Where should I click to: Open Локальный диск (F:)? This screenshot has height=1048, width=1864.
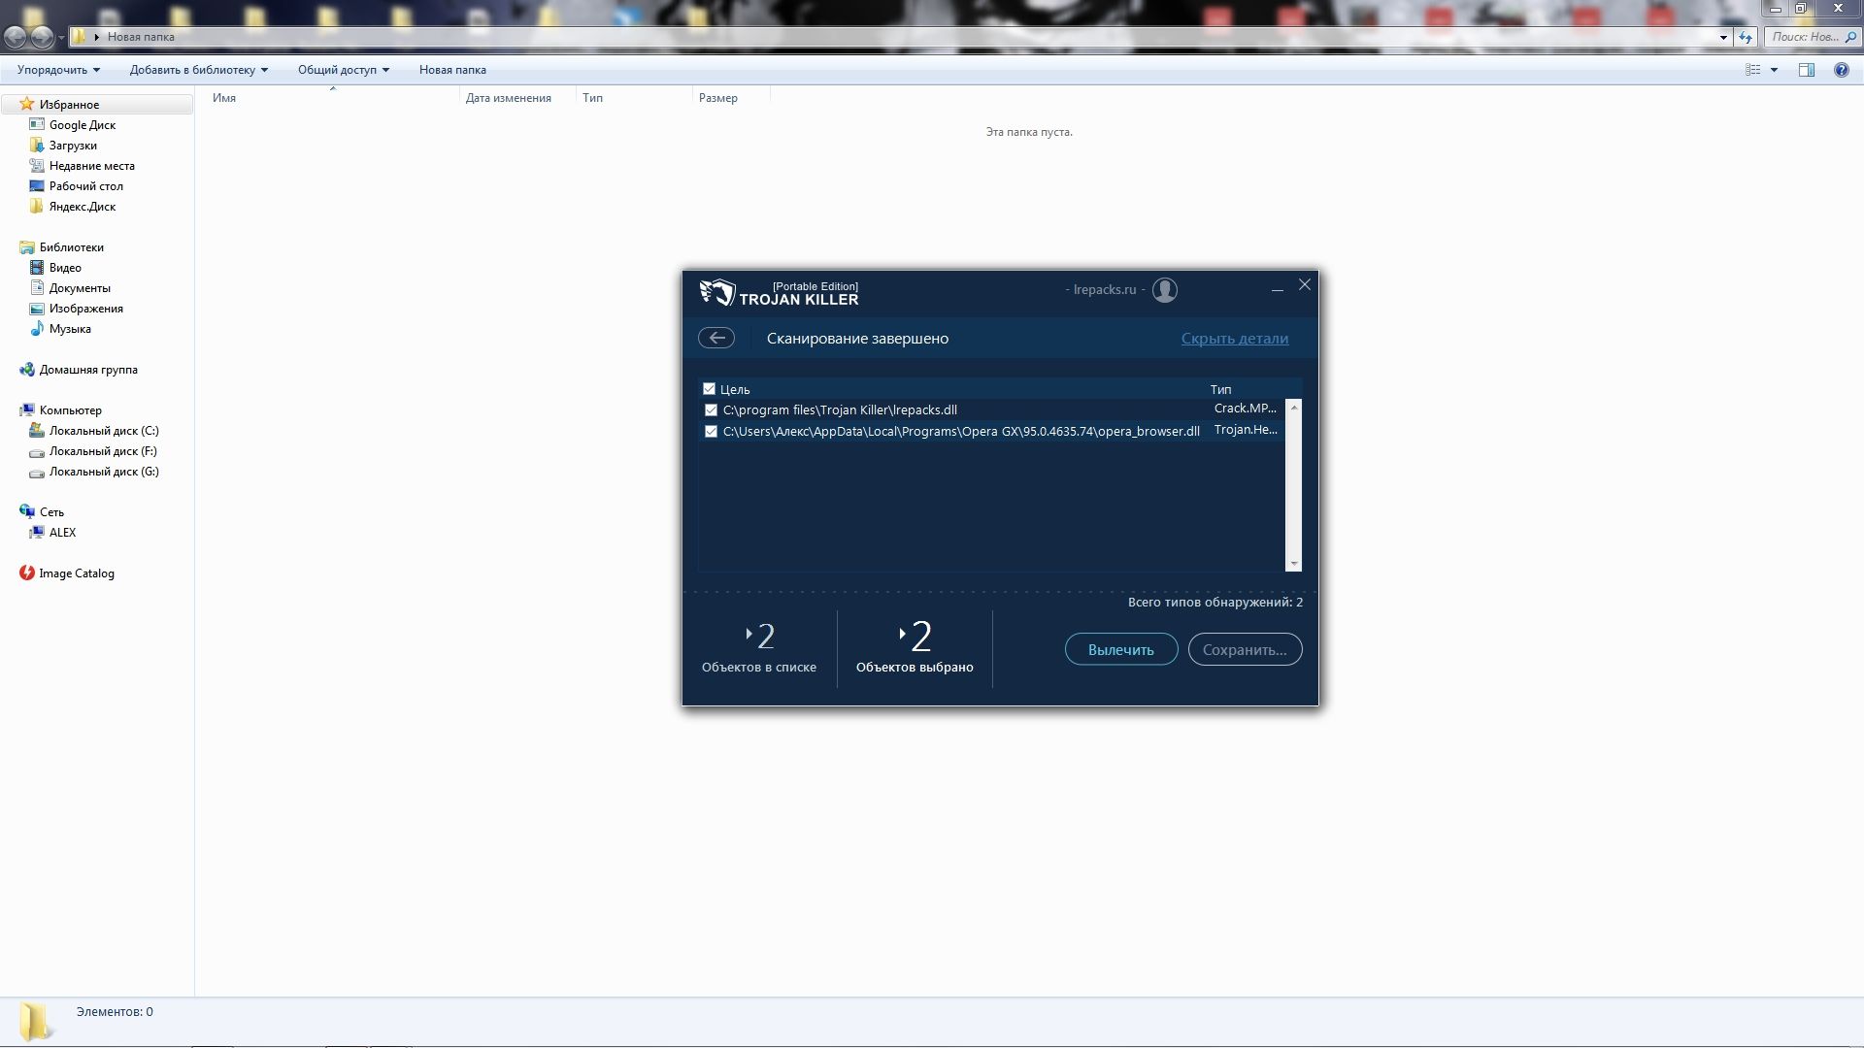[103, 451]
